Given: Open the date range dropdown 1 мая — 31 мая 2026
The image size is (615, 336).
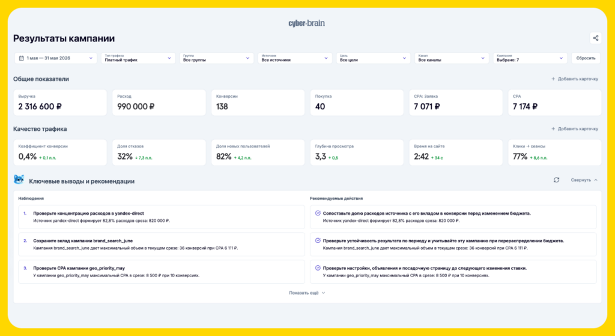Looking at the screenshot, I should (56, 58).
